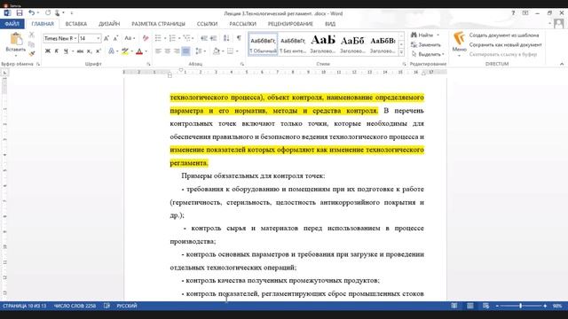This screenshot has width=568, height=319.
Task: Collapse the ribbon with the arrow
Action: [562, 64]
